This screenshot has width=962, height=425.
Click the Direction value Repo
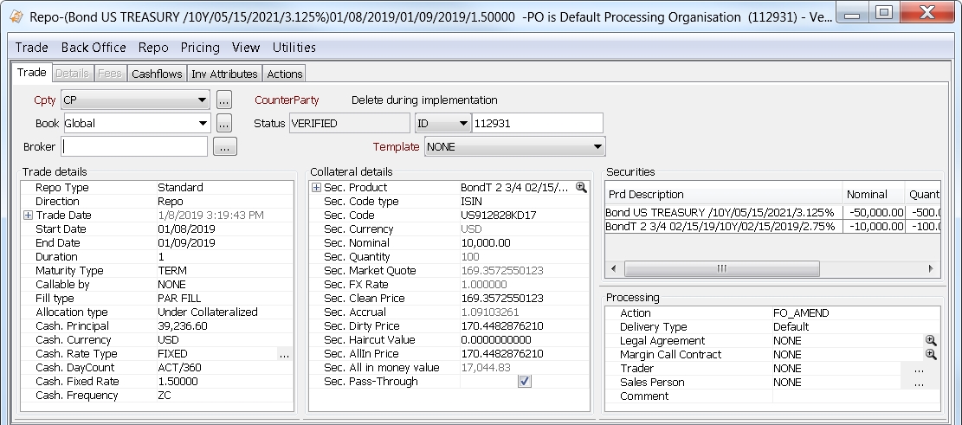click(x=171, y=201)
